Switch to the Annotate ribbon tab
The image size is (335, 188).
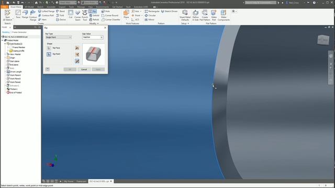click(51, 7)
